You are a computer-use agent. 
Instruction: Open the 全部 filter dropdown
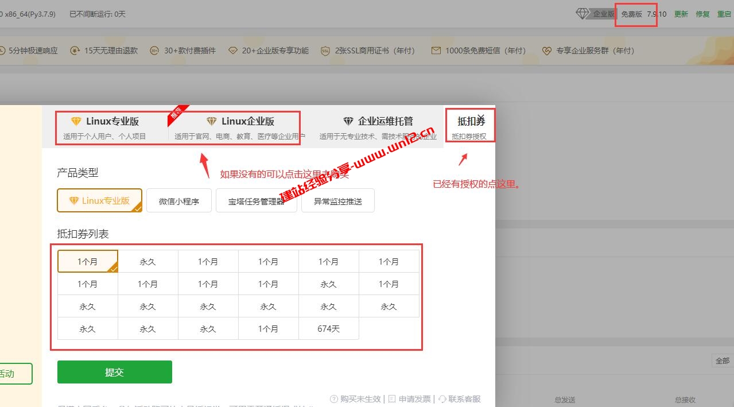(724, 360)
